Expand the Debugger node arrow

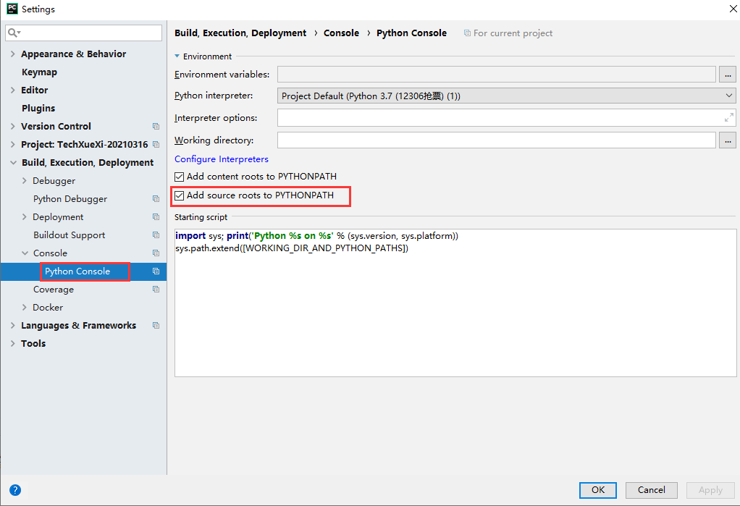click(25, 181)
